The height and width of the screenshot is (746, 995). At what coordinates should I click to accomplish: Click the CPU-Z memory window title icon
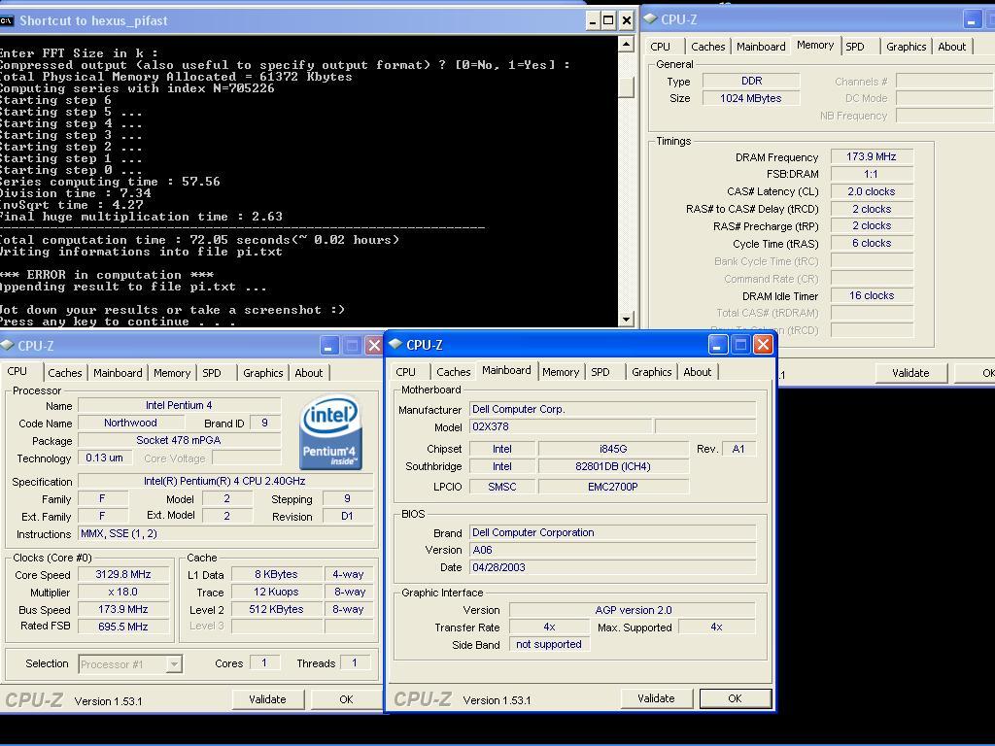pyautogui.click(x=650, y=19)
